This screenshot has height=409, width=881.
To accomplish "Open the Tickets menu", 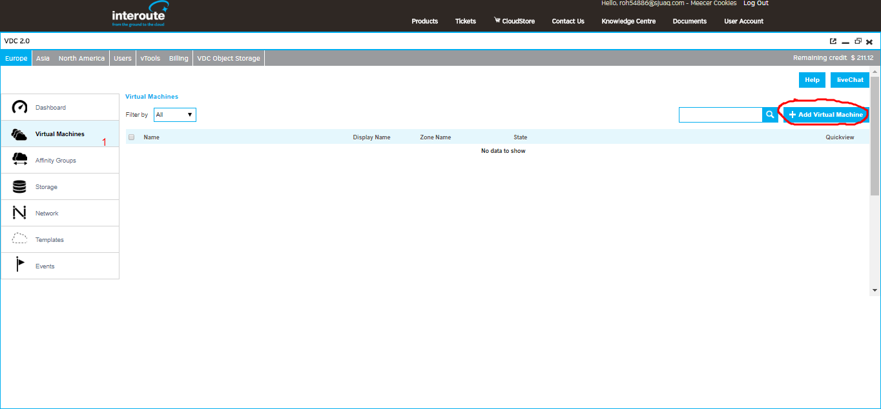I will coord(466,21).
